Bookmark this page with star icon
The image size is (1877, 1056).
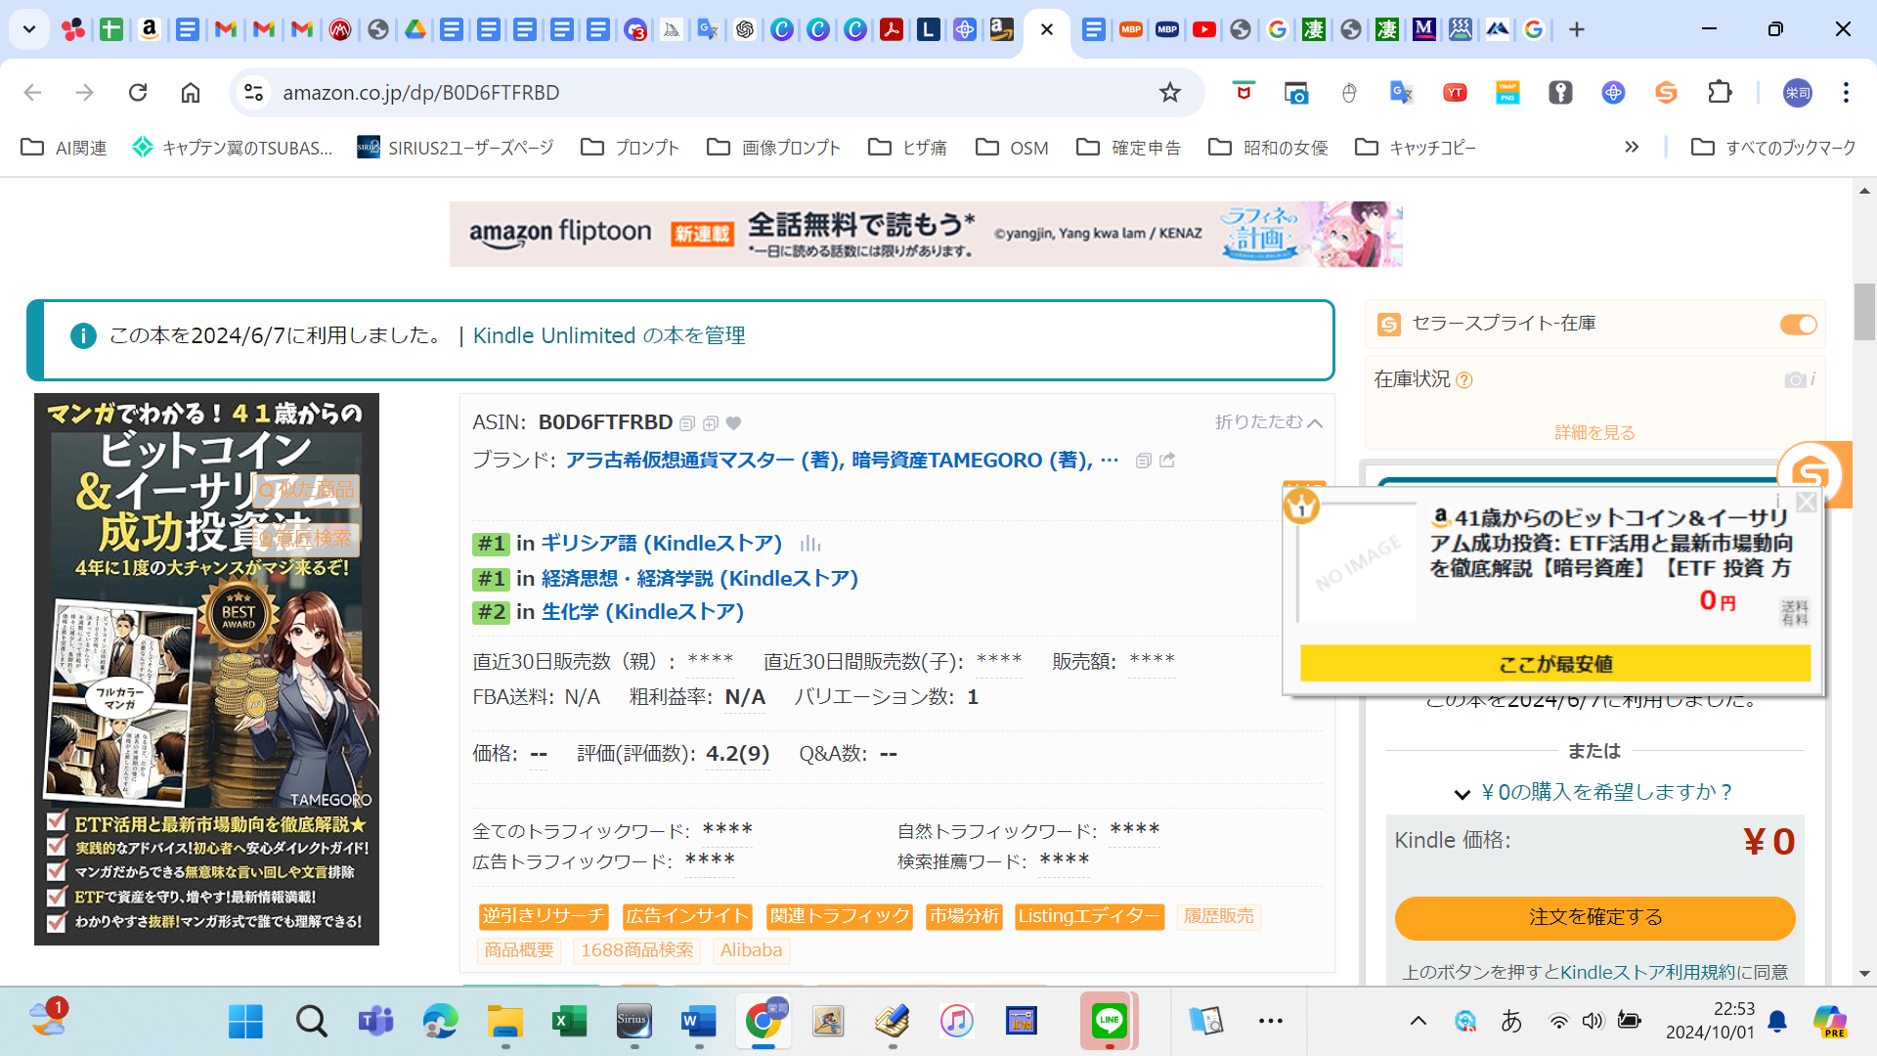point(1169,92)
